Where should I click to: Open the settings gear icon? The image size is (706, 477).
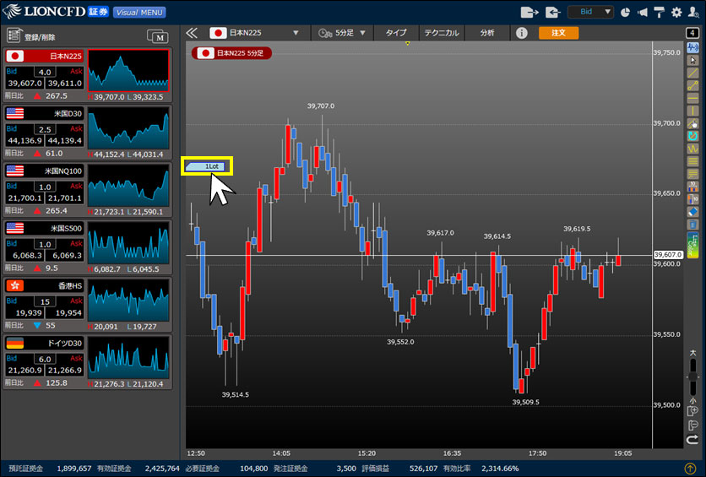click(x=676, y=13)
